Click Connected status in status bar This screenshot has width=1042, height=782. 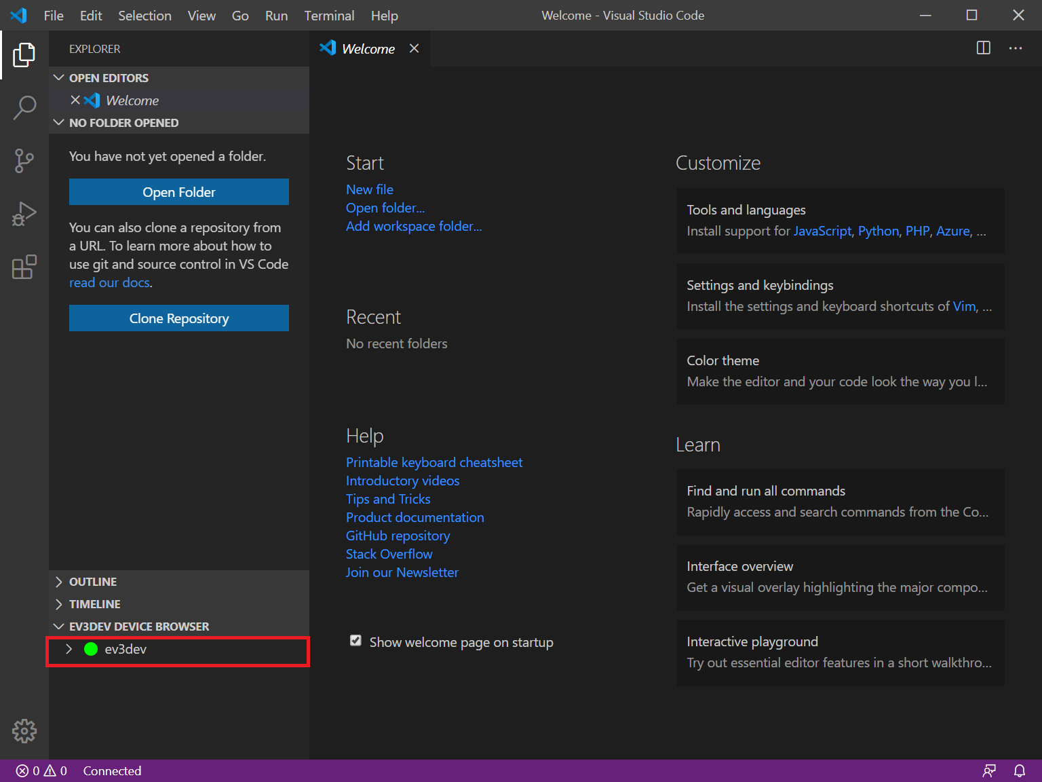(x=112, y=770)
